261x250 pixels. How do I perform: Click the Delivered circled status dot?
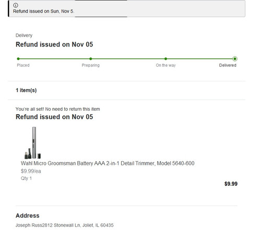coord(235,59)
